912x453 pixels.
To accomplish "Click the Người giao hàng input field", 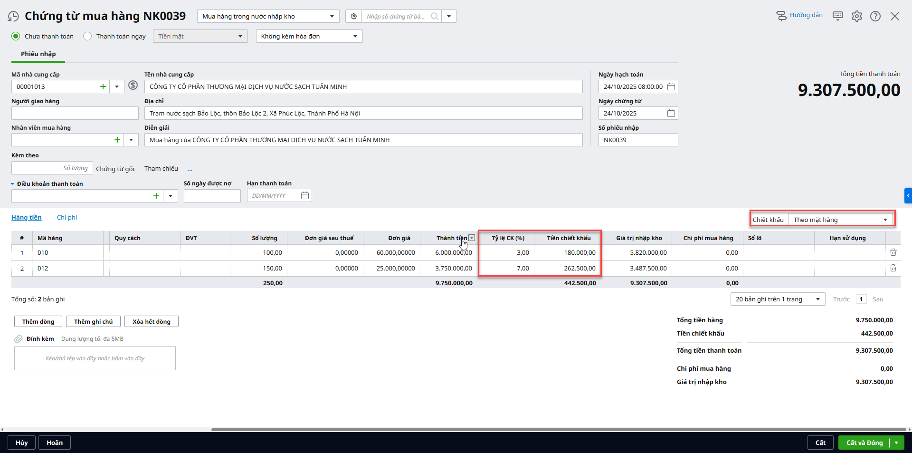I will (75, 113).
